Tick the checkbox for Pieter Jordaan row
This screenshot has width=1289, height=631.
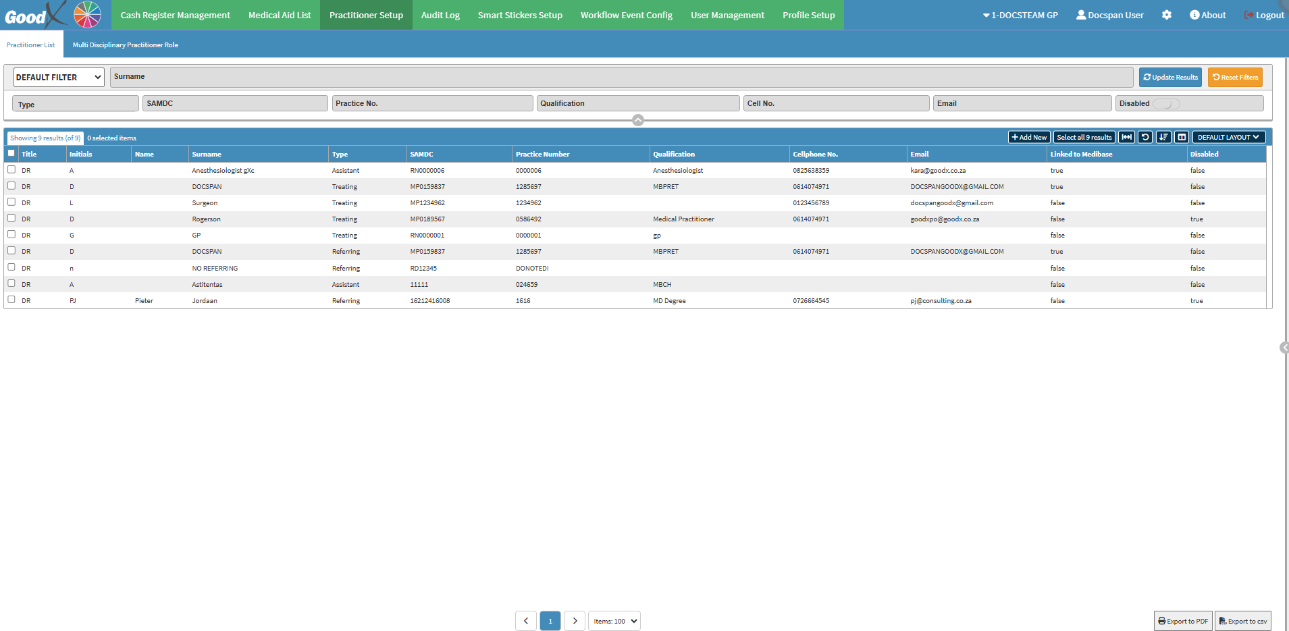[x=11, y=300]
